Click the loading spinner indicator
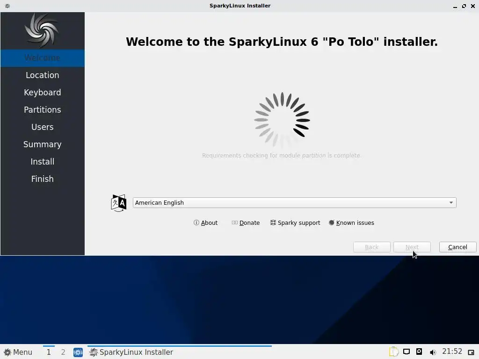 coord(282,120)
